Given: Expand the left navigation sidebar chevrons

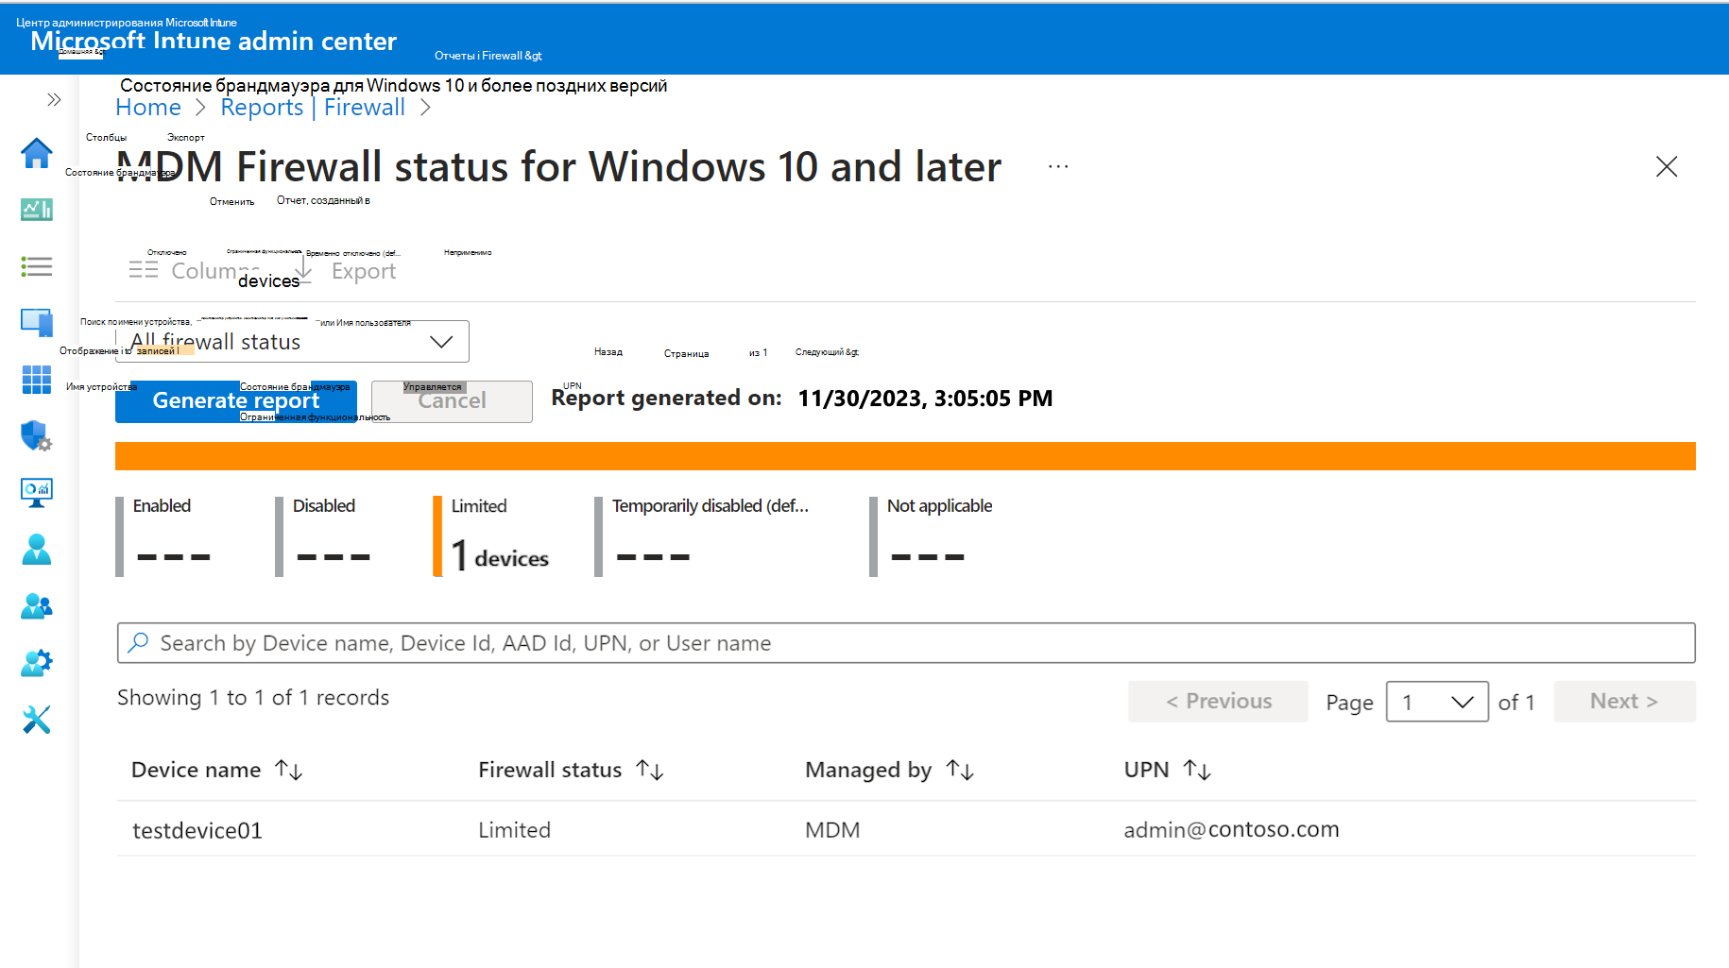Looking at the screenshot, I should 54,99.
